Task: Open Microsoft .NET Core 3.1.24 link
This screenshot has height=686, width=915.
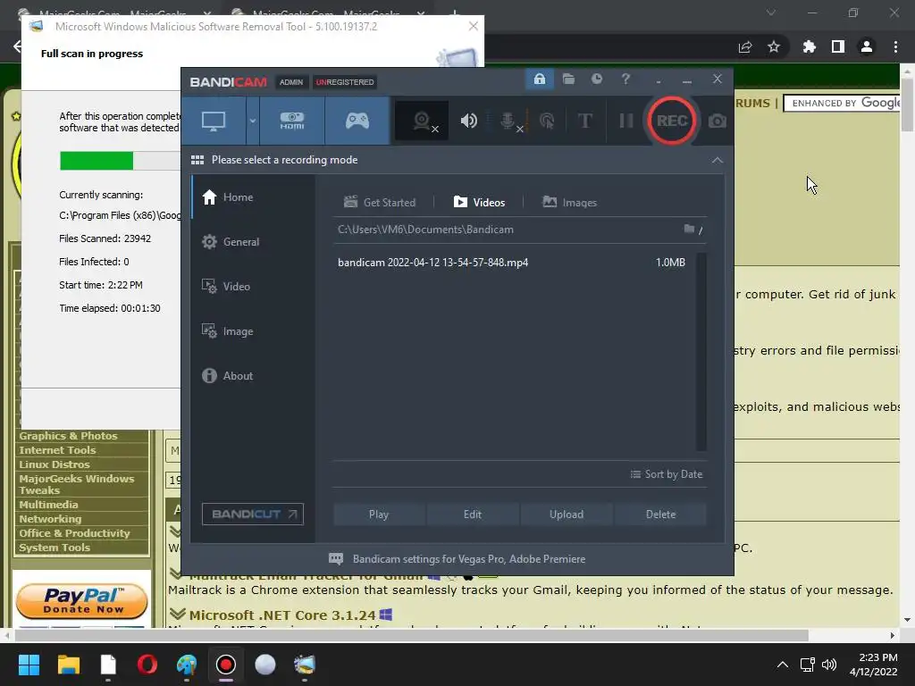Action: coord(282,615)
